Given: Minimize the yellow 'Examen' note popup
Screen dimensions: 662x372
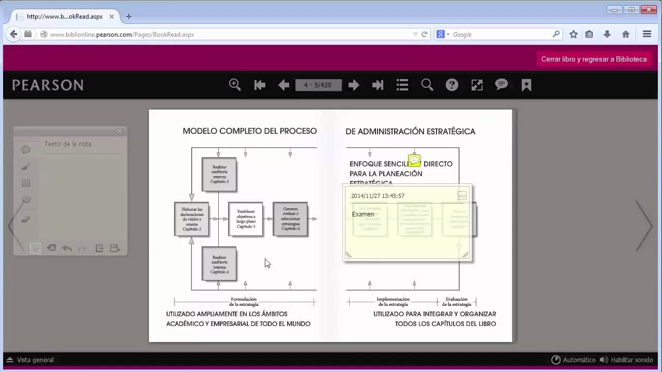Looking at the screenshot, I should (462, 195).
